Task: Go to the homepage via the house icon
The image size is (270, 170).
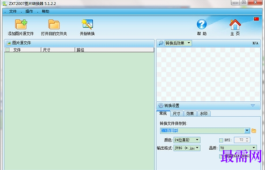Action: (235, 24)
